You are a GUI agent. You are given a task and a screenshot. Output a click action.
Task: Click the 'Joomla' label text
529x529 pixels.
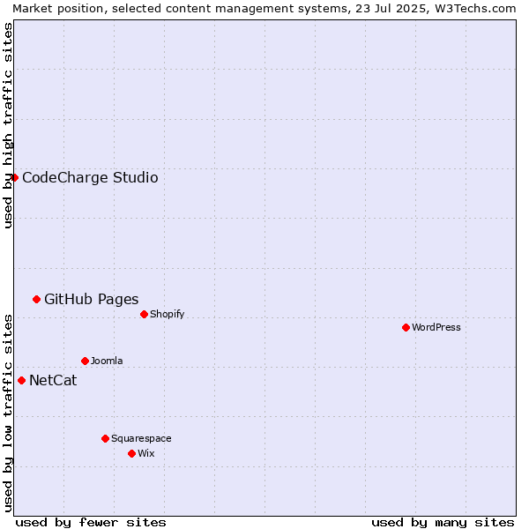pos(107,361)
